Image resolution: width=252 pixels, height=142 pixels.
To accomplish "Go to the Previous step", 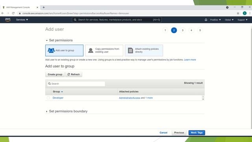I will [x=179, y=133].
